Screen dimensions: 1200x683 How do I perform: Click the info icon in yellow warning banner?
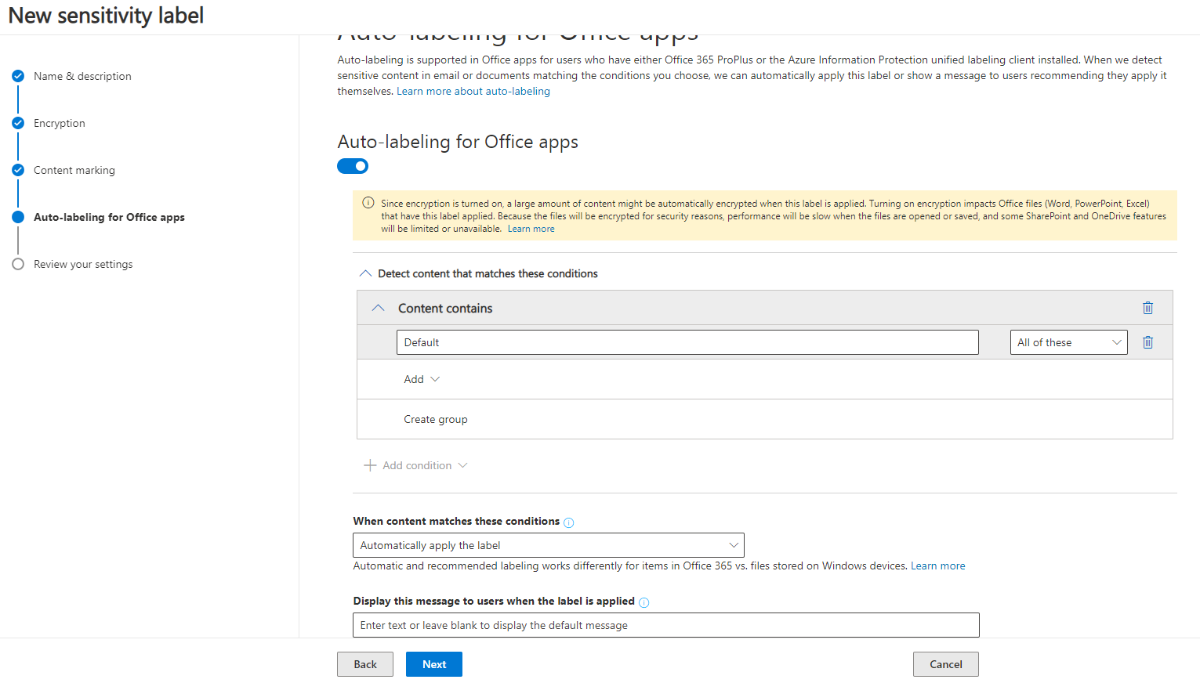[368, 203]
